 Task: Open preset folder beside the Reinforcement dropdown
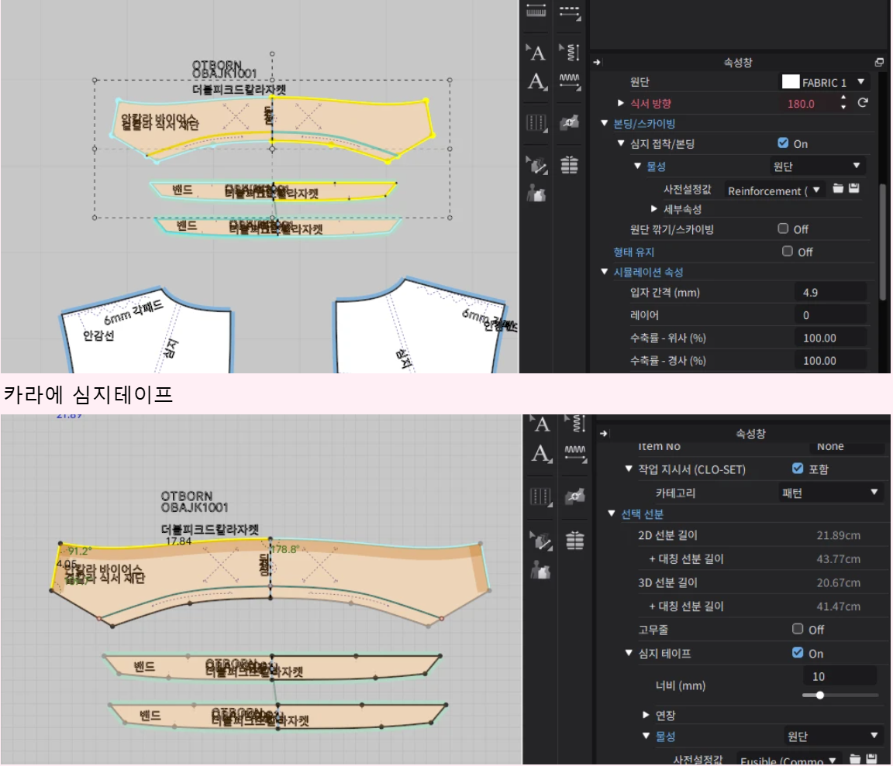(x=838, y=189)
